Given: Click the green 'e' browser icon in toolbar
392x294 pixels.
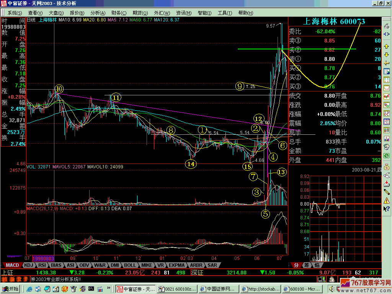Looking at the screenshot, I should (x=387, y=155).
